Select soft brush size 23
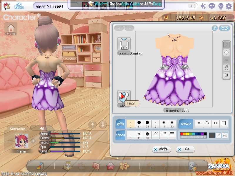 click(x=172, y=123)
